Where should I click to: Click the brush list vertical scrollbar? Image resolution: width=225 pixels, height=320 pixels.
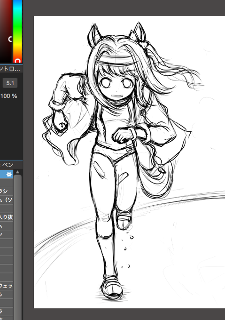pyautogui.click(x=17, y=247)
